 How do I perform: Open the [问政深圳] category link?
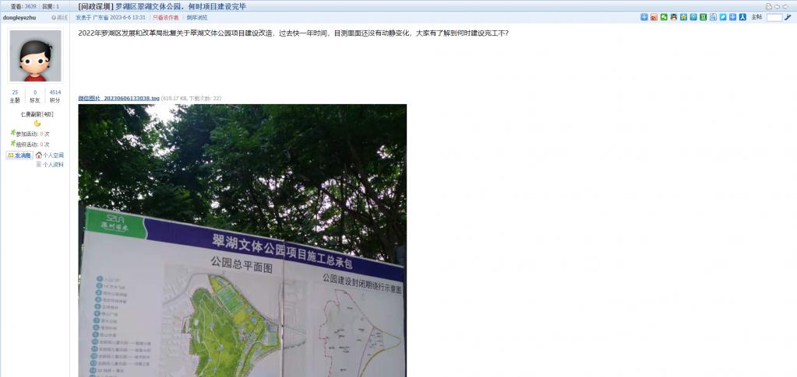coord(96,6)
